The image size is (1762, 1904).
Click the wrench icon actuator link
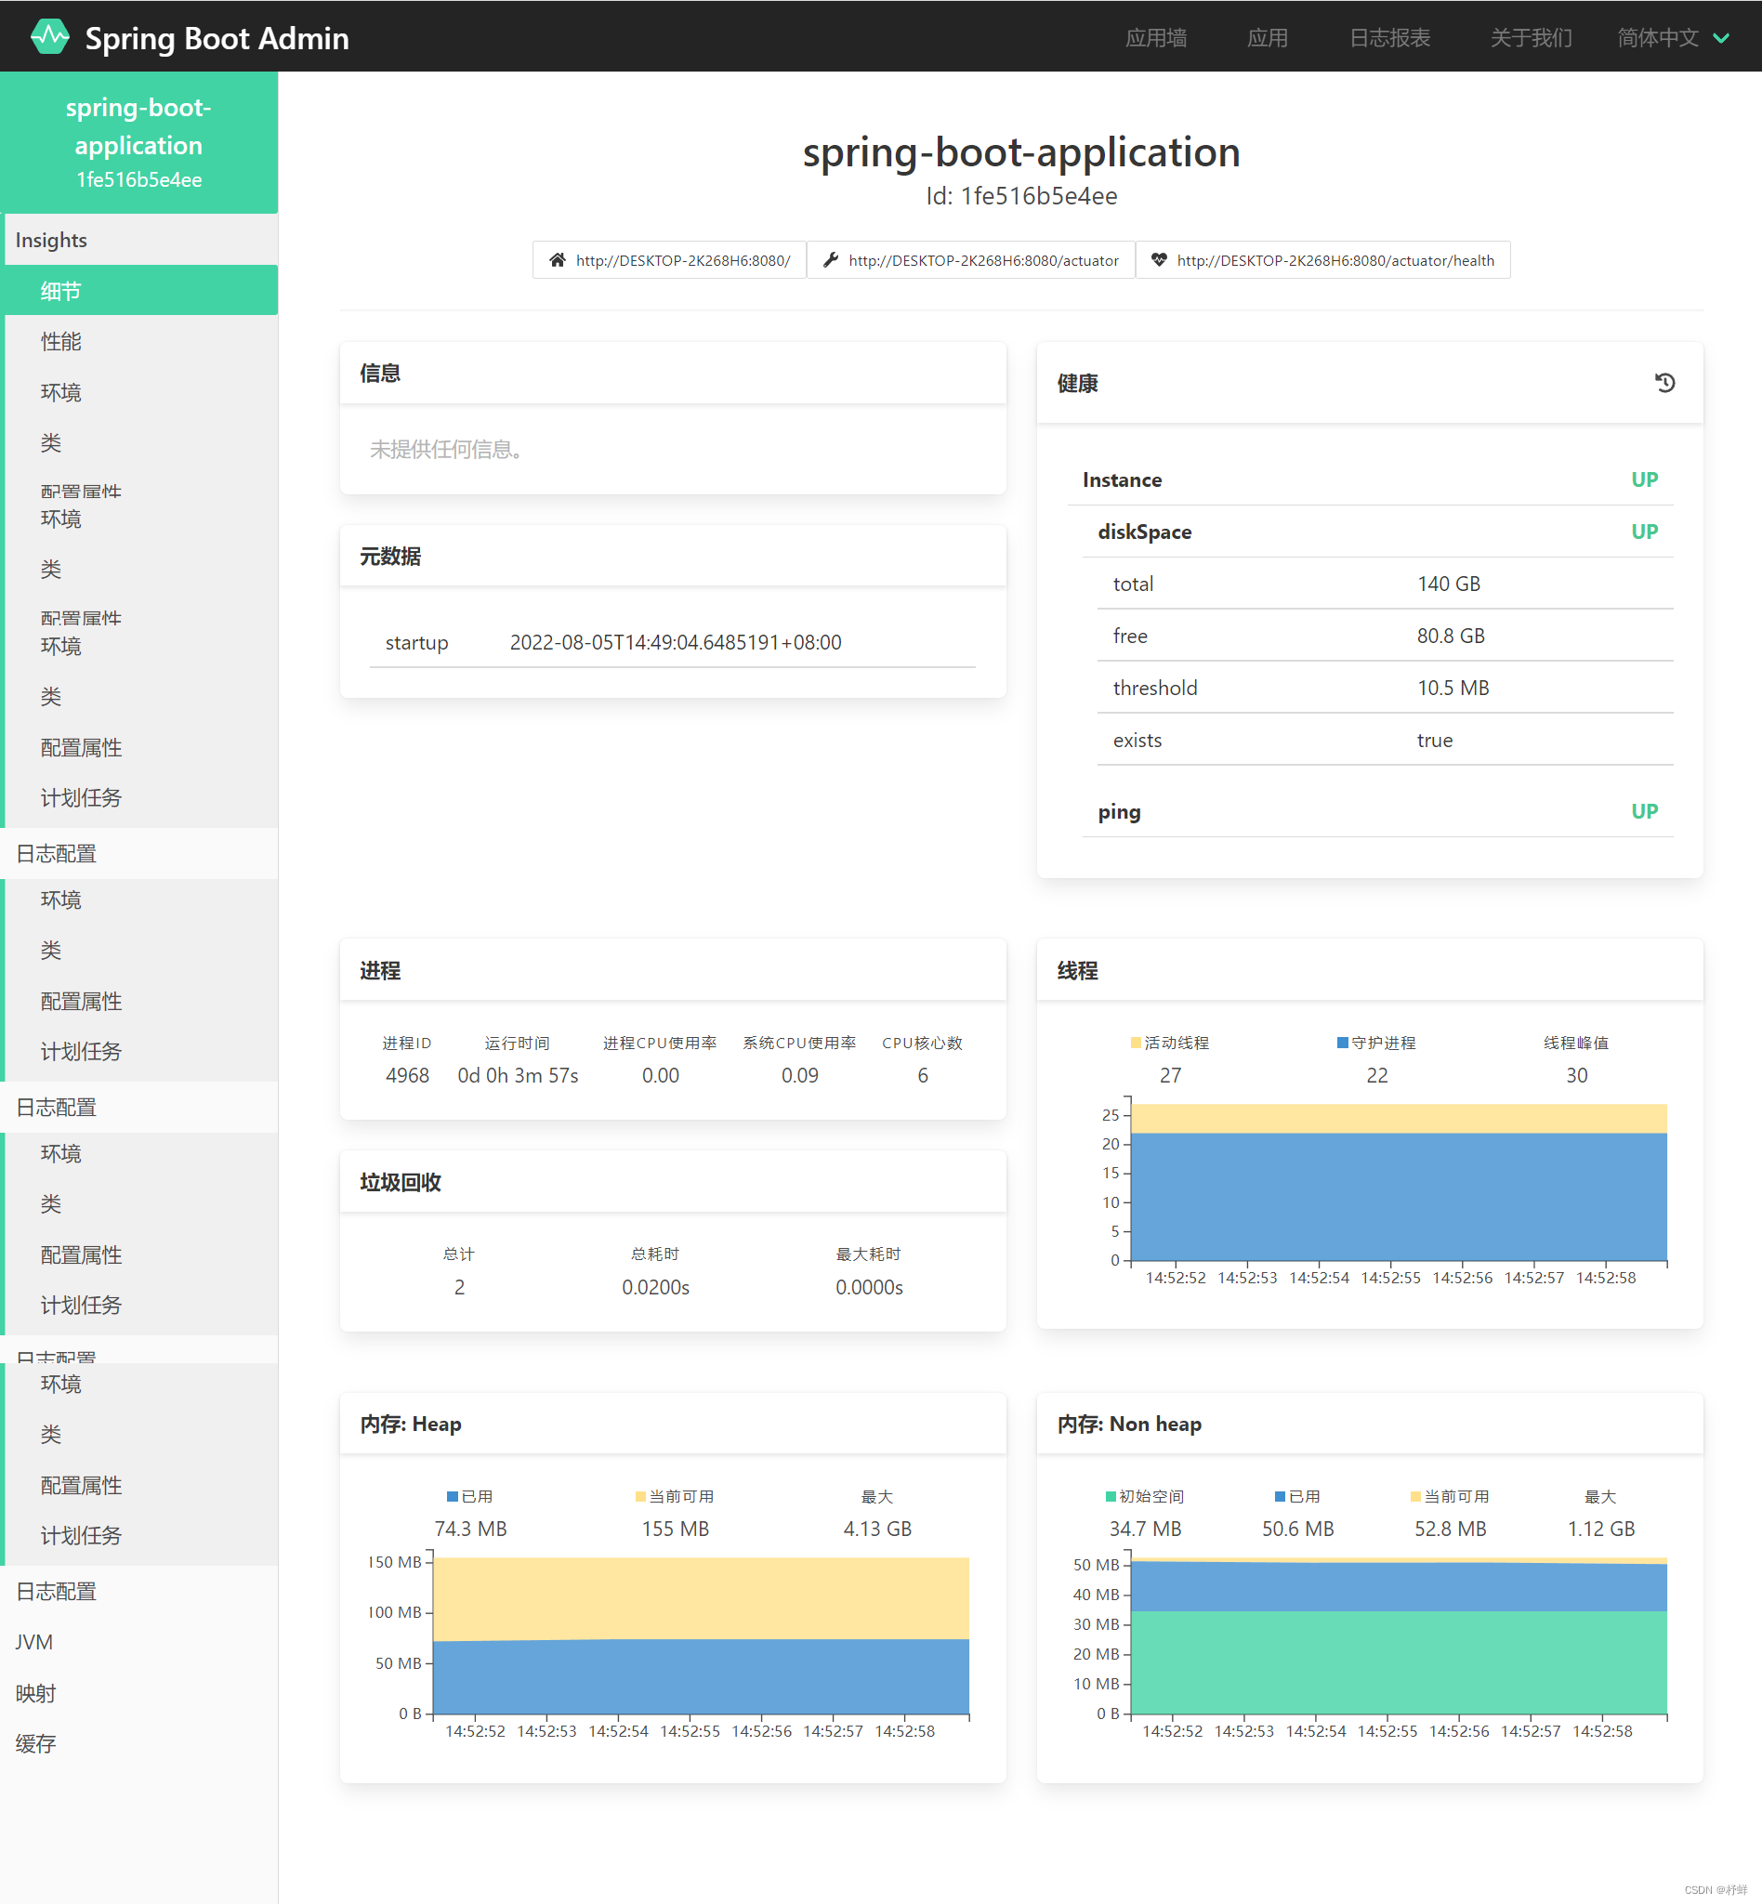[x=970, y=260]
